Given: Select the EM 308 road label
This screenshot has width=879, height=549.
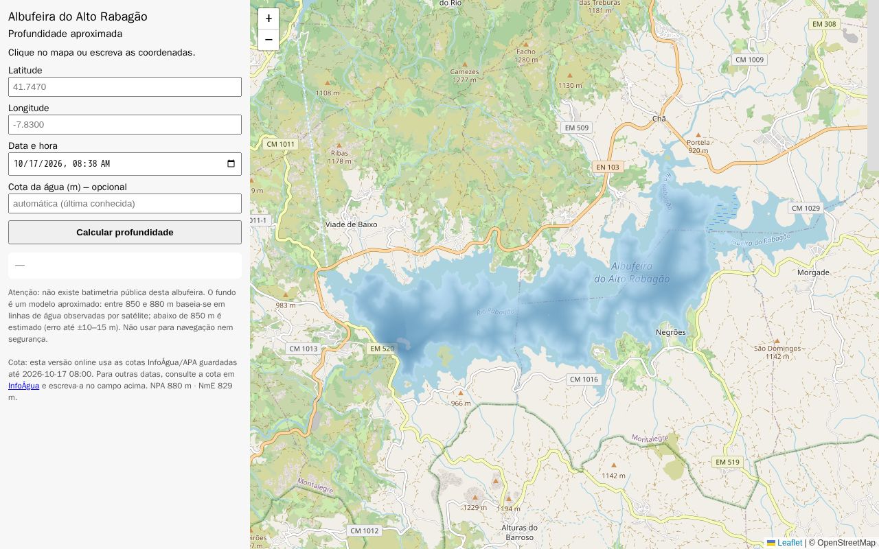Looking at the screenshot, I should [824, 24].
